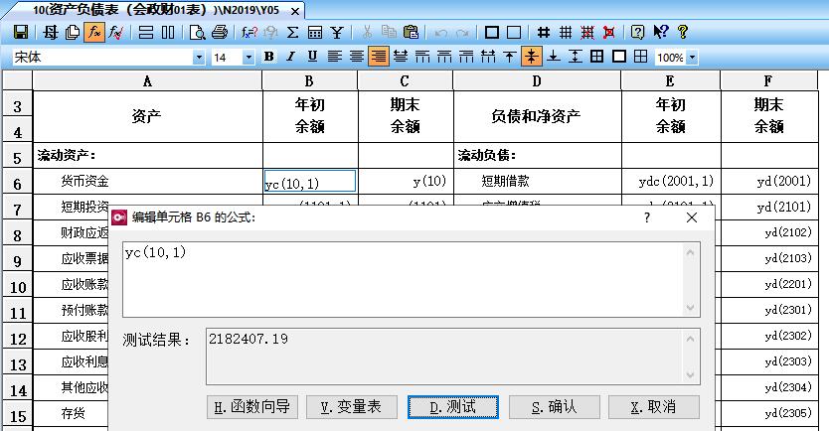Click the printer icon
The height and width of the screenshot is (431, 829).
click(219, 32)
